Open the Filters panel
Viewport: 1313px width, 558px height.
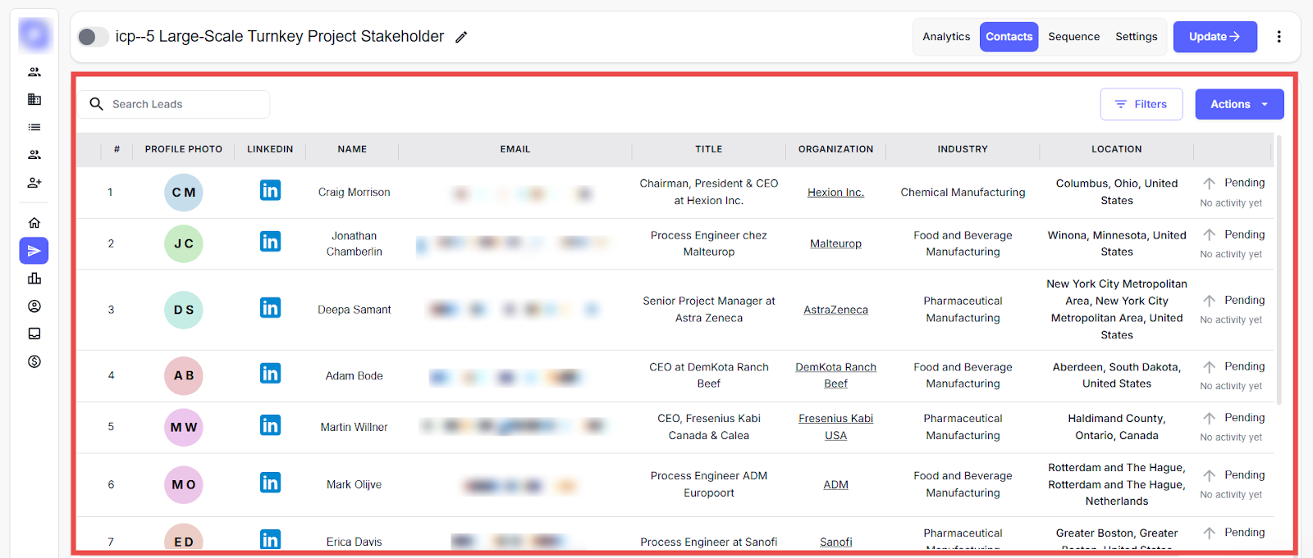[x=1141, y=104]
